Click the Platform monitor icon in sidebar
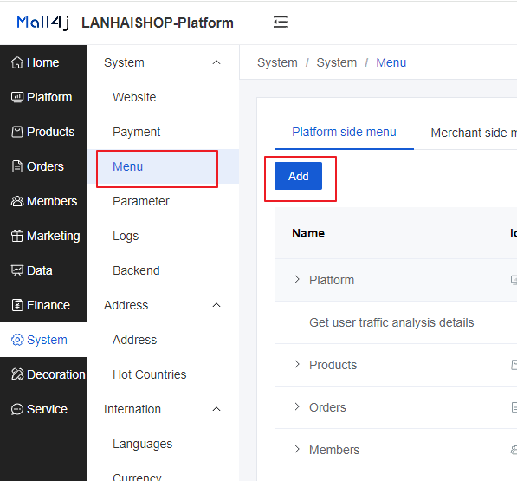The width and height of the screenshot is (517, 481). [17, 97]
